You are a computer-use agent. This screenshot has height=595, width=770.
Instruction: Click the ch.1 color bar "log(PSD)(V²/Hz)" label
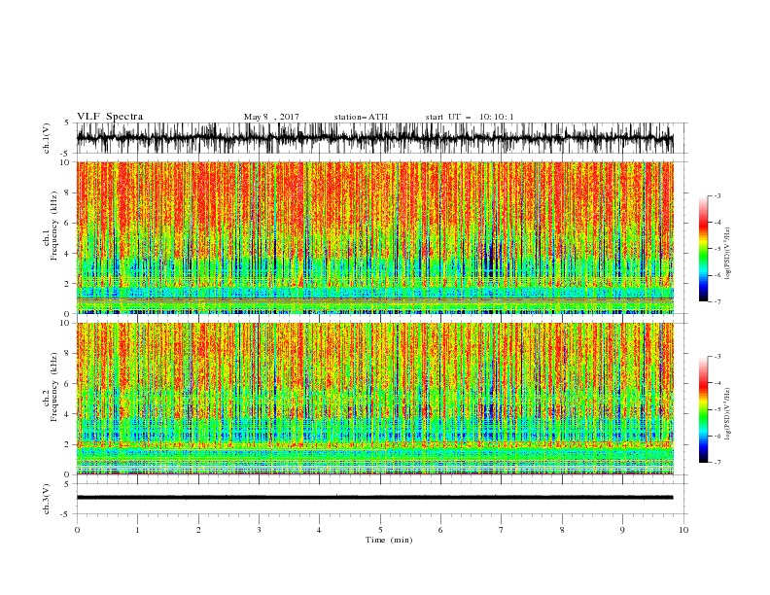point(729,254)
